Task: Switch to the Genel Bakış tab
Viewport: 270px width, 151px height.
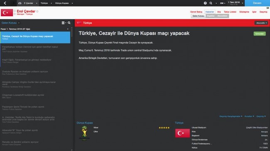Action: coord(196,12)
